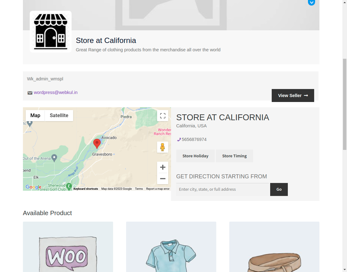Screen dimensions: 347x272
Task: Click the View Seller button
Action: tap(292, 96)
